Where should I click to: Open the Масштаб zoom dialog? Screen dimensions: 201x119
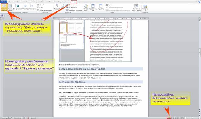[57, 7]
